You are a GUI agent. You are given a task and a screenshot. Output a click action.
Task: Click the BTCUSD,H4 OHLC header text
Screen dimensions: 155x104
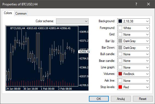pos(40,28)
